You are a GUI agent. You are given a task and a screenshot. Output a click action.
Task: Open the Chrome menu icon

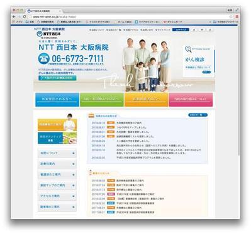tap(237, 16)
